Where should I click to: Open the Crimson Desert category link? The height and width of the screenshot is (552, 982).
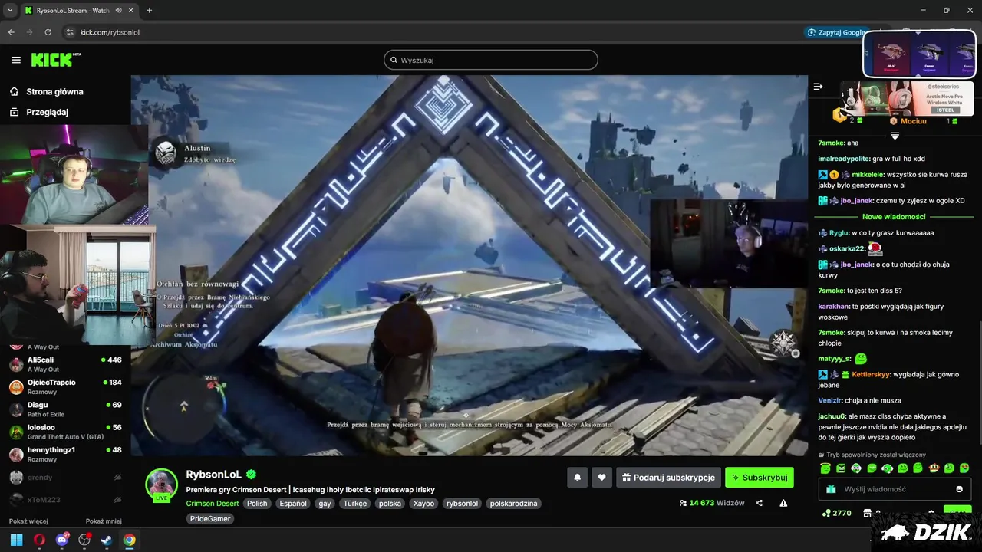[213, 504]
